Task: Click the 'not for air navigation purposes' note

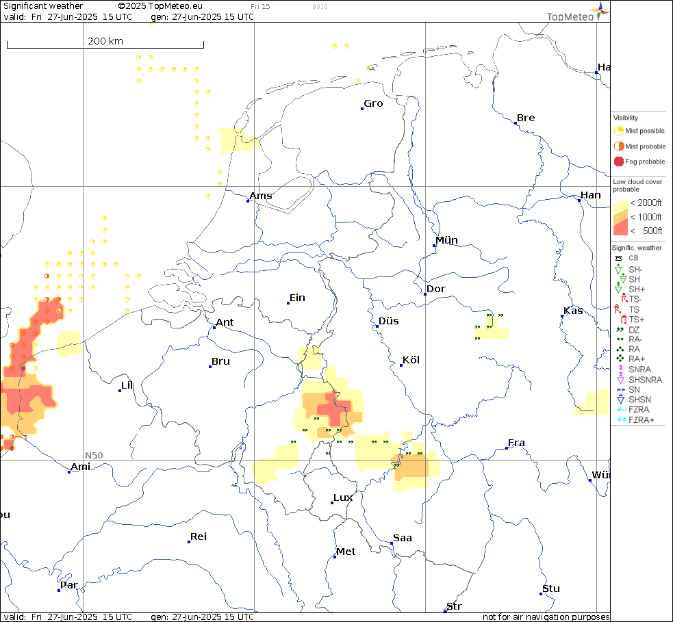Action: pyautogui.click(x=546, y=617)
